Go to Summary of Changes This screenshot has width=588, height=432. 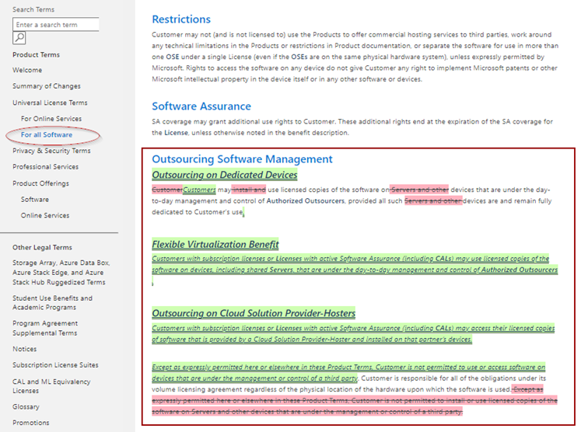tap(45, 86)
